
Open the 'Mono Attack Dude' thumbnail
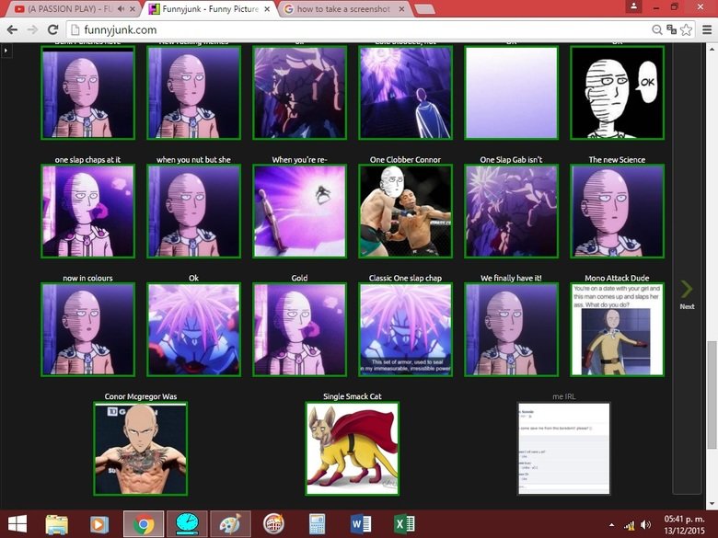[617, 329]
